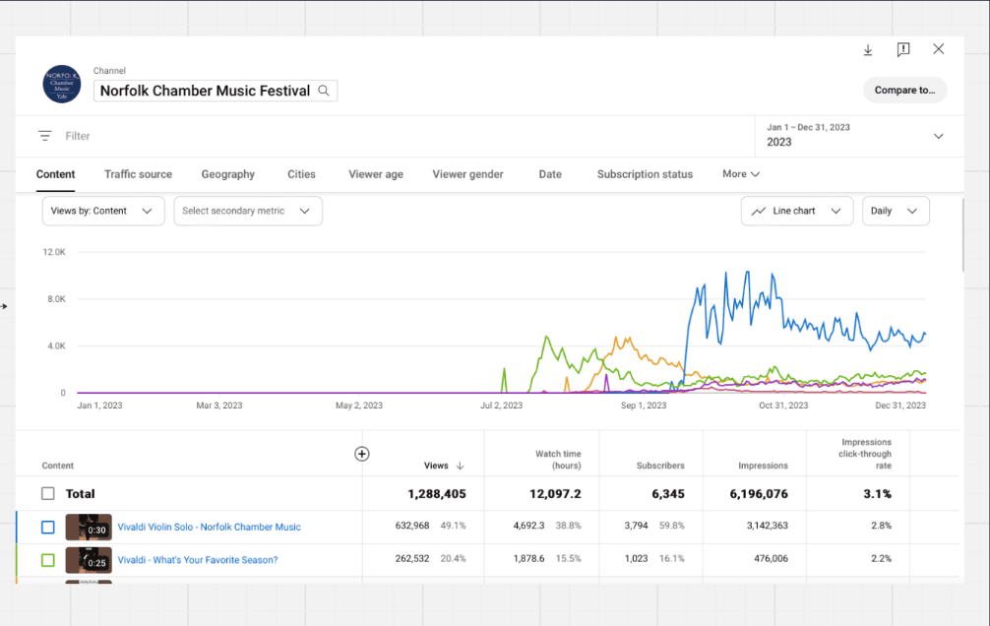
Task: Click the Compare to button
Action: pos(904,90)
